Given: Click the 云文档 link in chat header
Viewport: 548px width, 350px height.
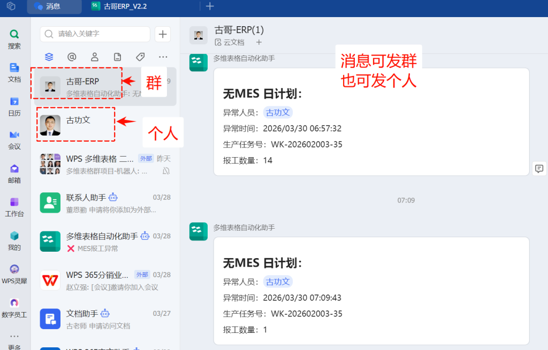Looking at the screenshot, I should (x=230, y=42).
